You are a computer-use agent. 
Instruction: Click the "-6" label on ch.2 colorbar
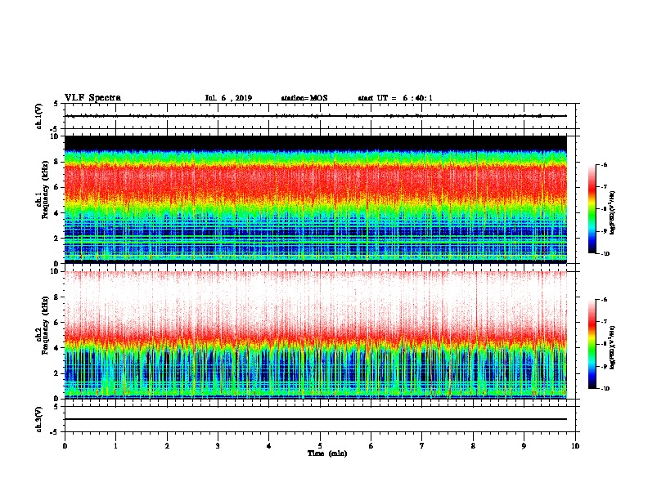pos(604,300)
